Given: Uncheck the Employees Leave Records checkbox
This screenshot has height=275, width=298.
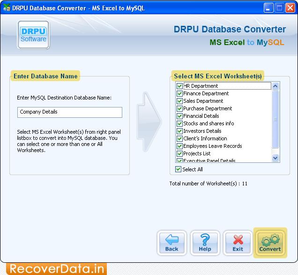Looking at the screenshot, I should [x=179, y=146].
